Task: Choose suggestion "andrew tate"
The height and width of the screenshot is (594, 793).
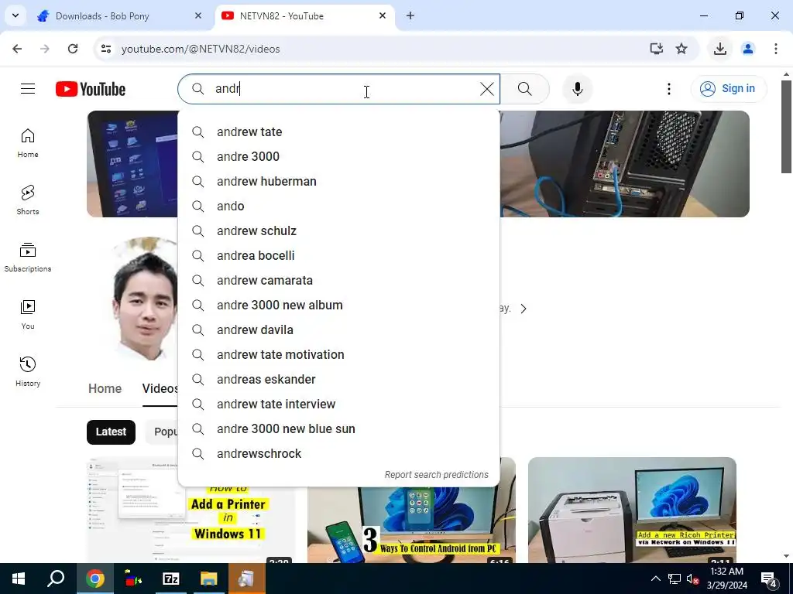Action: click(x=338, y=131)
